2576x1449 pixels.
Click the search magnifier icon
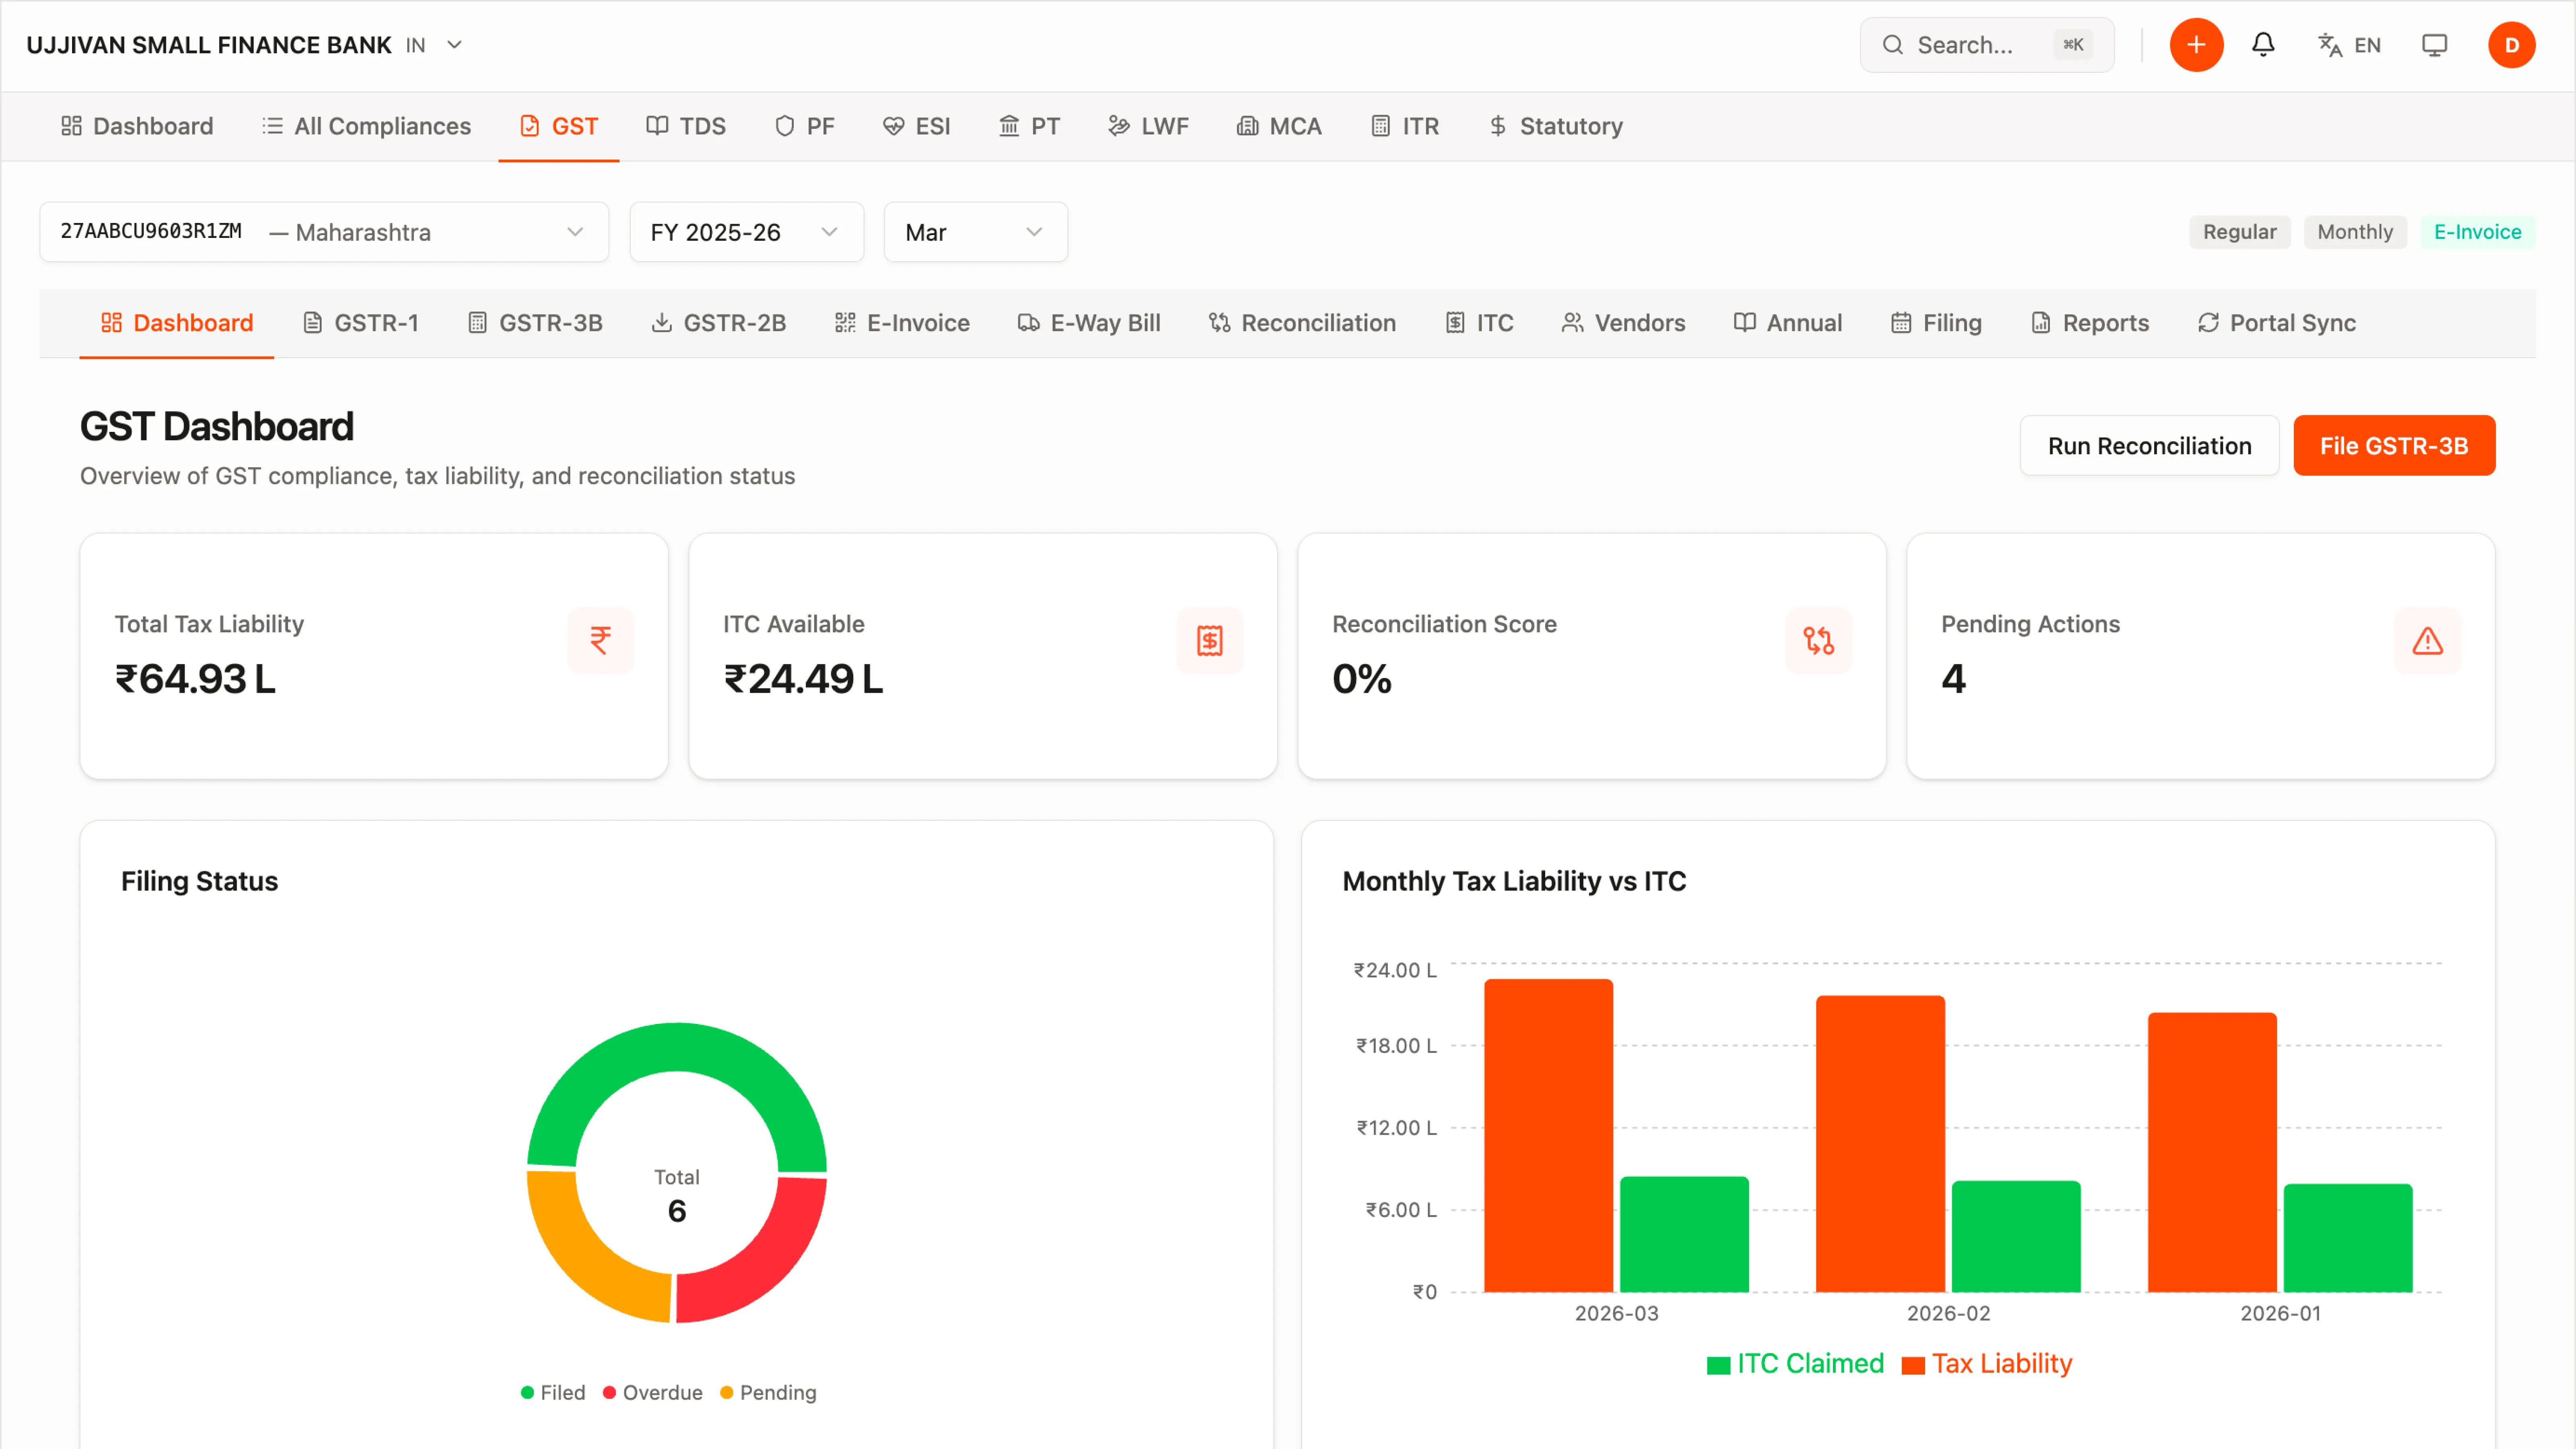coord(1892,45)
